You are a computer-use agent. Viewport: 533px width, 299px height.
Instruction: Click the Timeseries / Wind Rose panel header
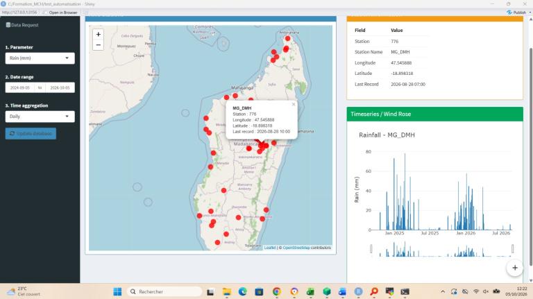tap(434, 114)
